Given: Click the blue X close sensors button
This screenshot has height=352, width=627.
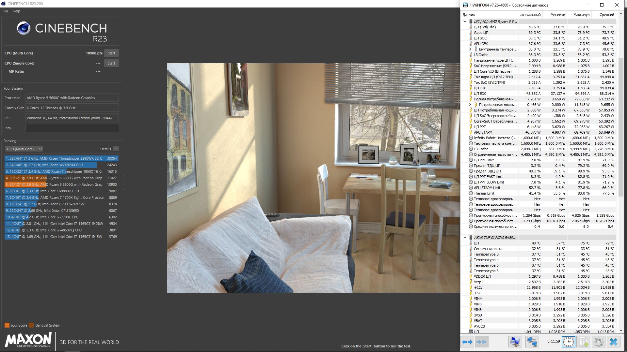Looking at the screenshot, I should pyautogui.click(x=614, y=342).
